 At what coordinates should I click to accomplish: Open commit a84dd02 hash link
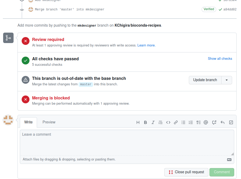(230, 9)
